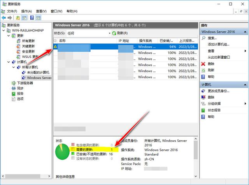Open the Help toolbar question mark icon
The width and height of the screenshot is (249, 185).
32,17
